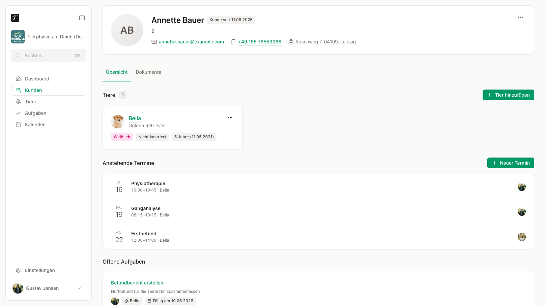Viewport: 545px width, 306px height.
Task: Click Bella's dog photo thumbnail
Action: [118, 122]
